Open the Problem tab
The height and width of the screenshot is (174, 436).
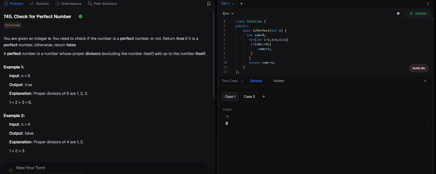click(13, 4)
